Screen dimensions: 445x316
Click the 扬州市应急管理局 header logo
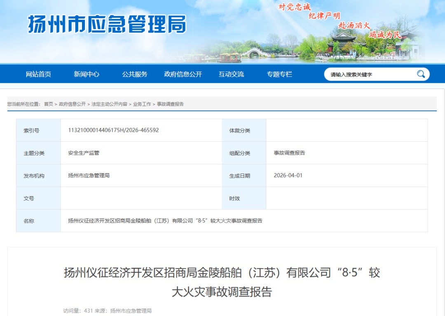coord(107,24)
